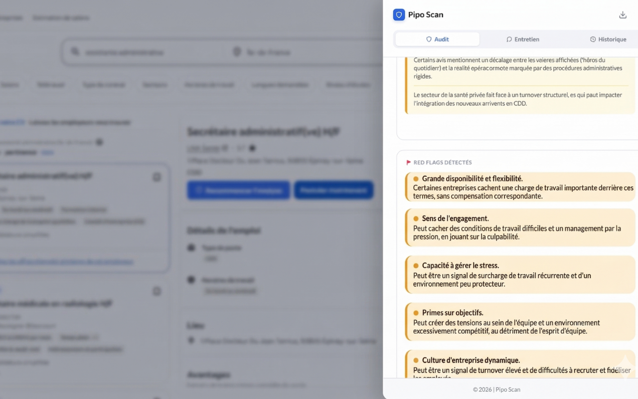
Task: Open the Type de contrat filter dropdown
Action: [104, 85]
